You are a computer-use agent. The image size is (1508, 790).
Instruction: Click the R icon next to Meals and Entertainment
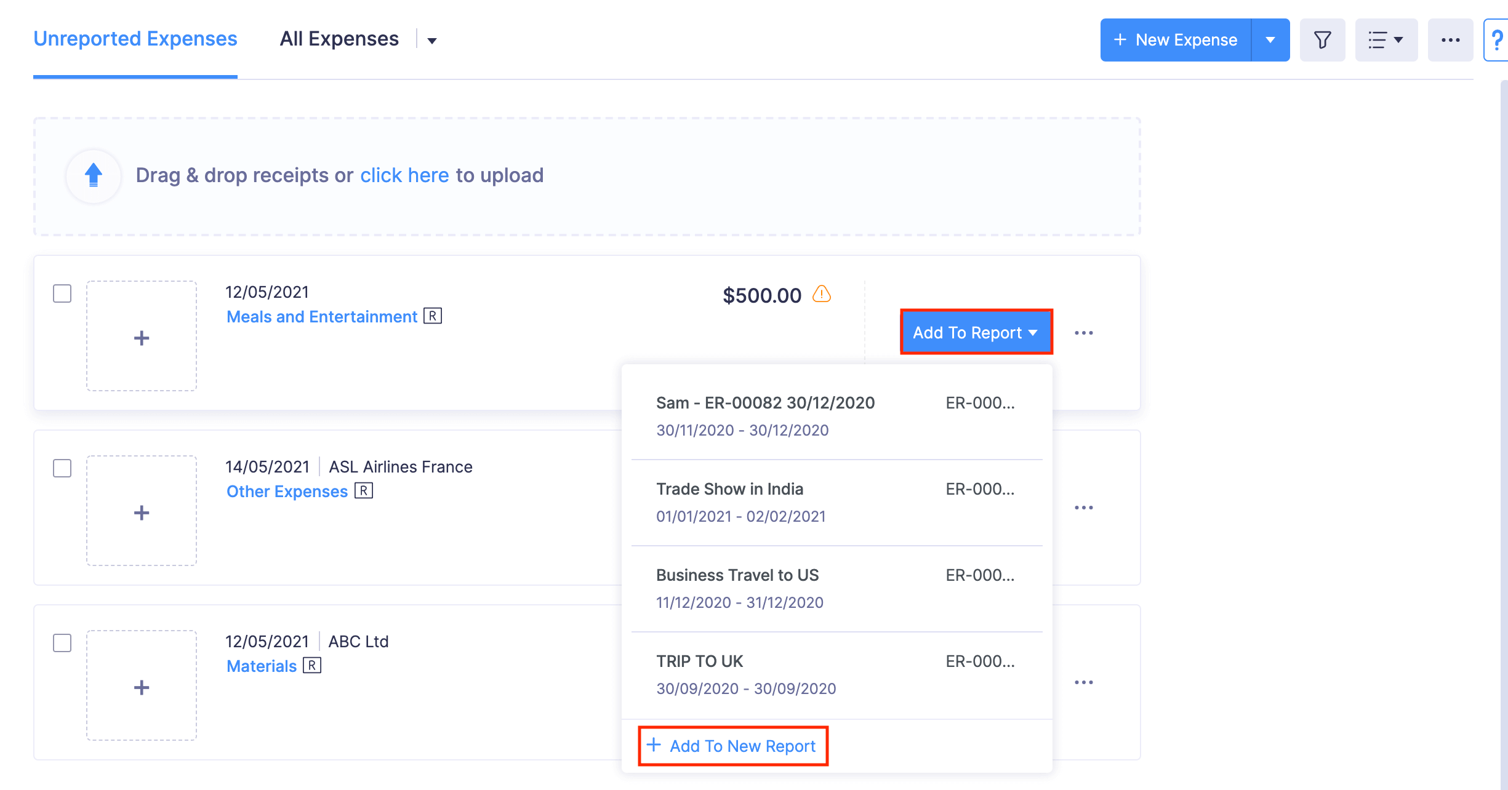click(433, 316)
